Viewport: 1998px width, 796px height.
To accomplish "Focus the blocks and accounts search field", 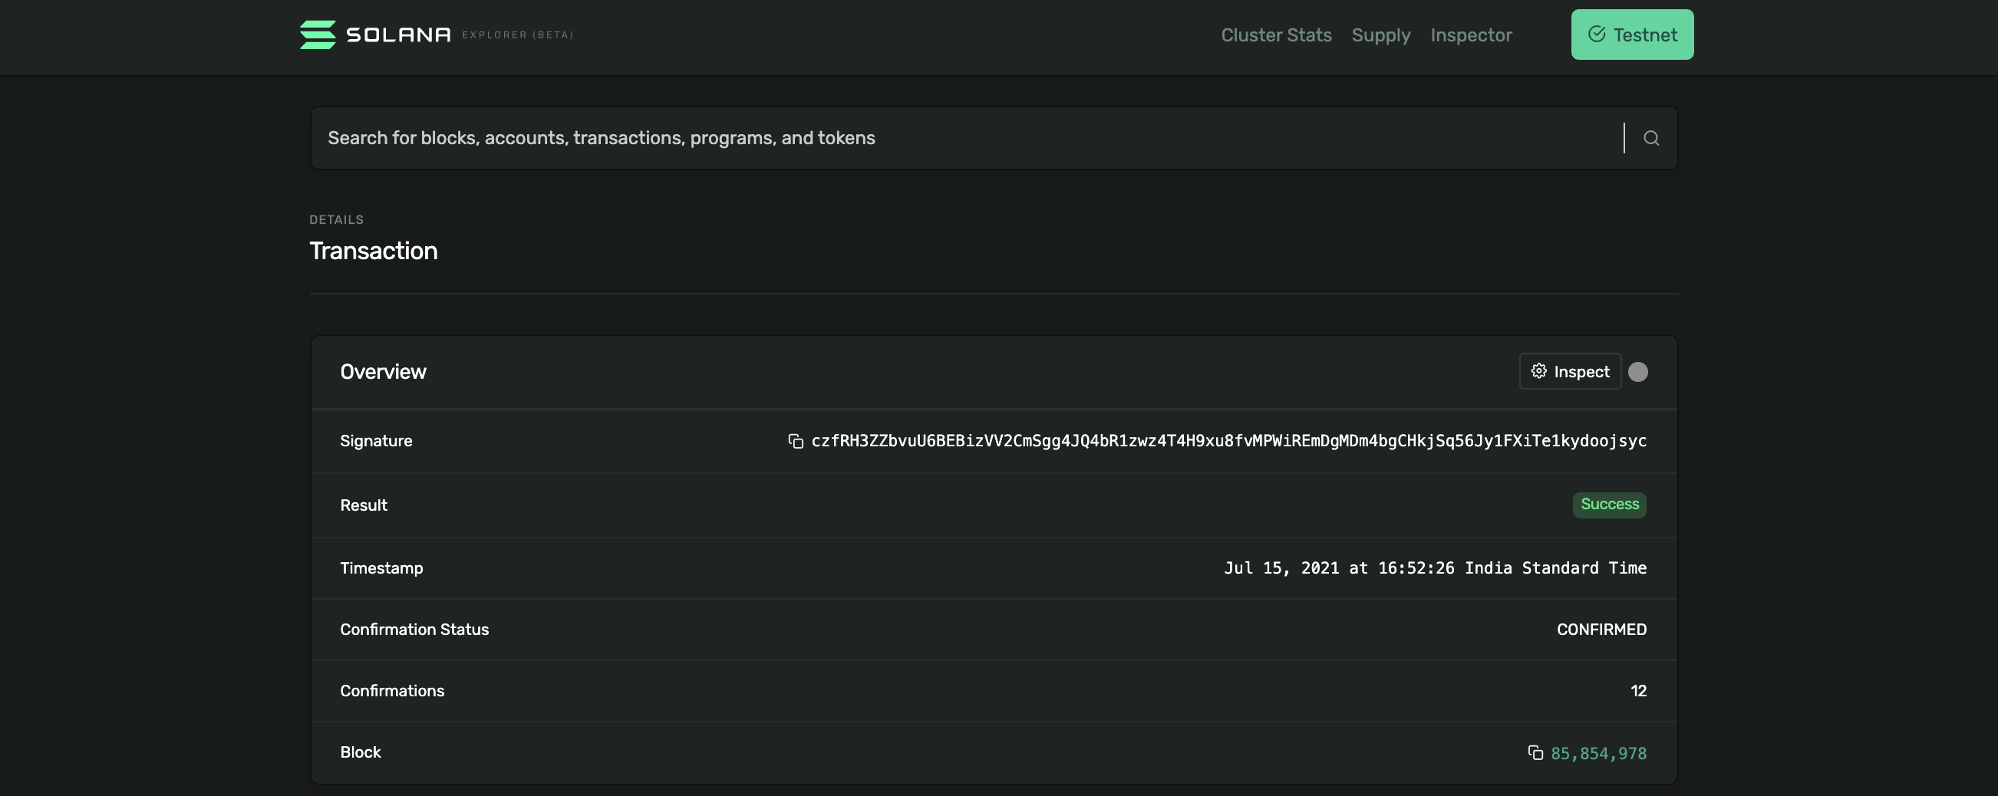I will point(961,138).
